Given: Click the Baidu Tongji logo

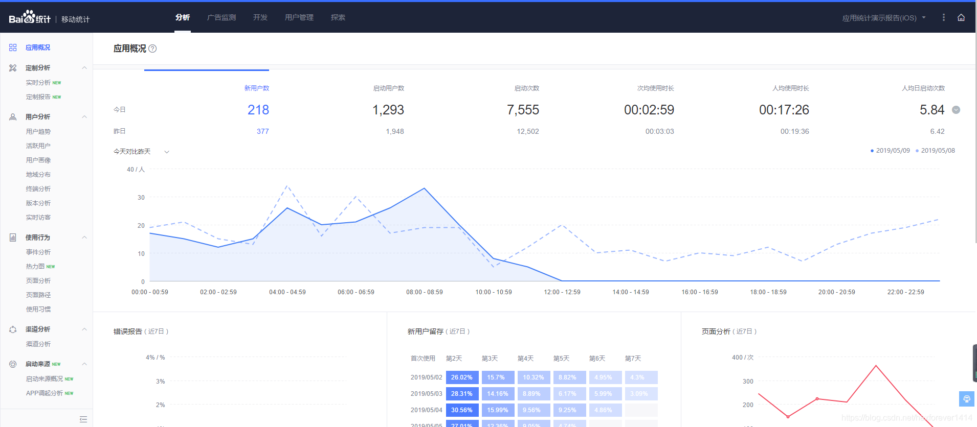Looking at the screenshot, I should coord(30,18).
